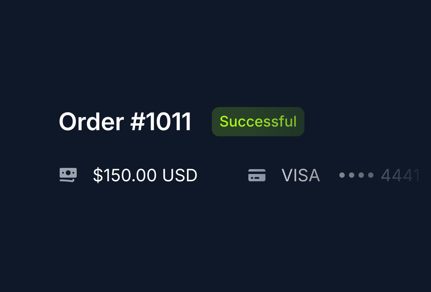Image resolution: width=431 pixels, height=292 pixels.
Task: Select the $150.00 USD amount text
Action: pyautogui.click(x=145, y=175)
